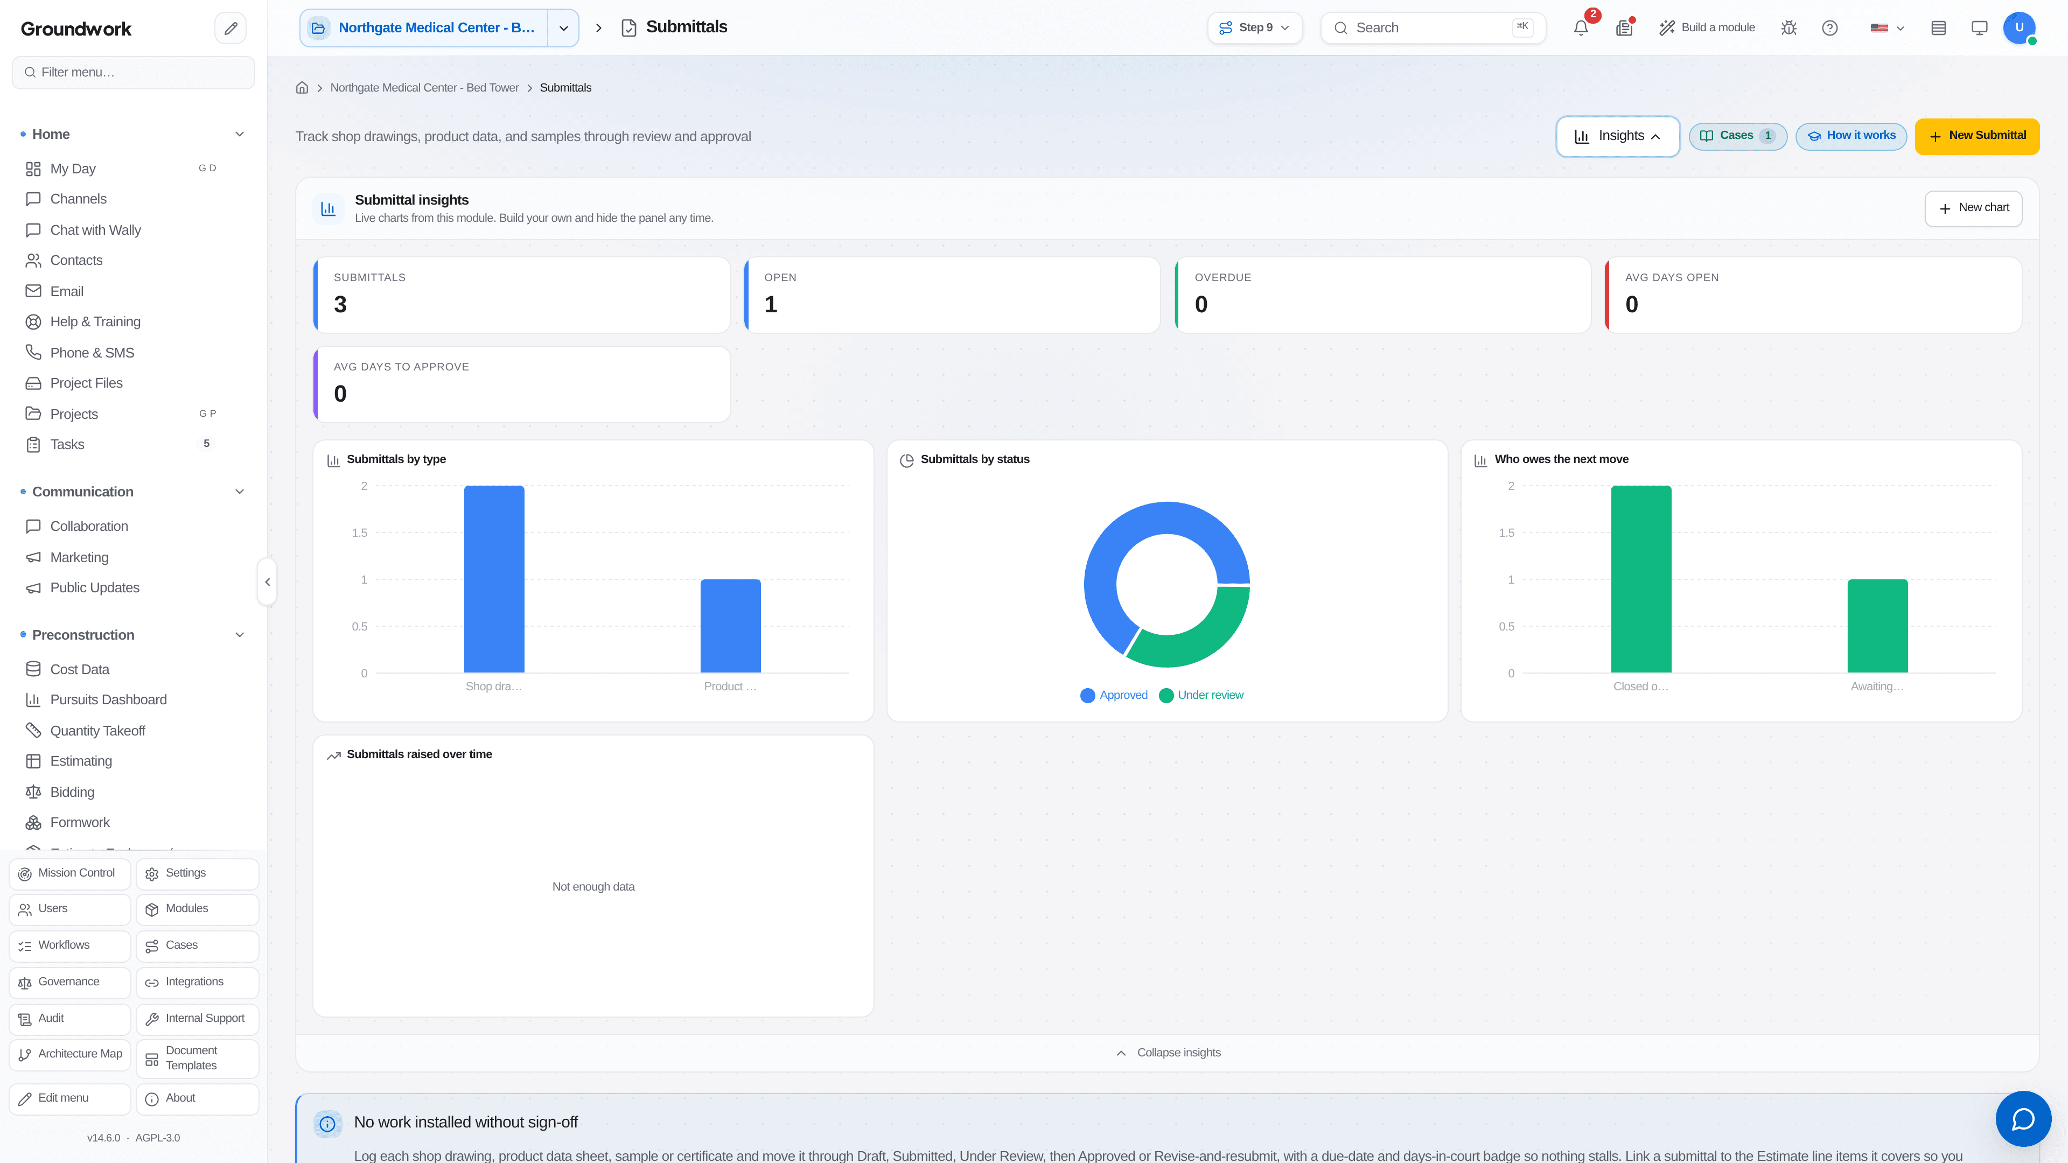Open Modules in the sidebar footer

[198, 909]
